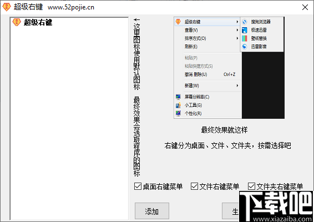314x222 pixels.
Task: Toggle the 桌面右键菜单 checkbox
Action: 138,186
